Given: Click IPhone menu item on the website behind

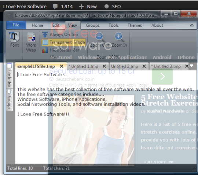Looking at the screenshot, I should click(186, 57).
